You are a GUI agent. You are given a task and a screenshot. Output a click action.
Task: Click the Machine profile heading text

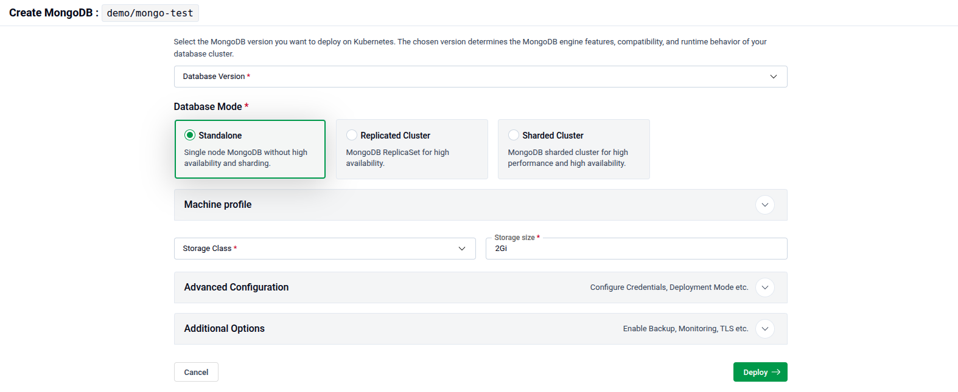click(x=218, y=205)
